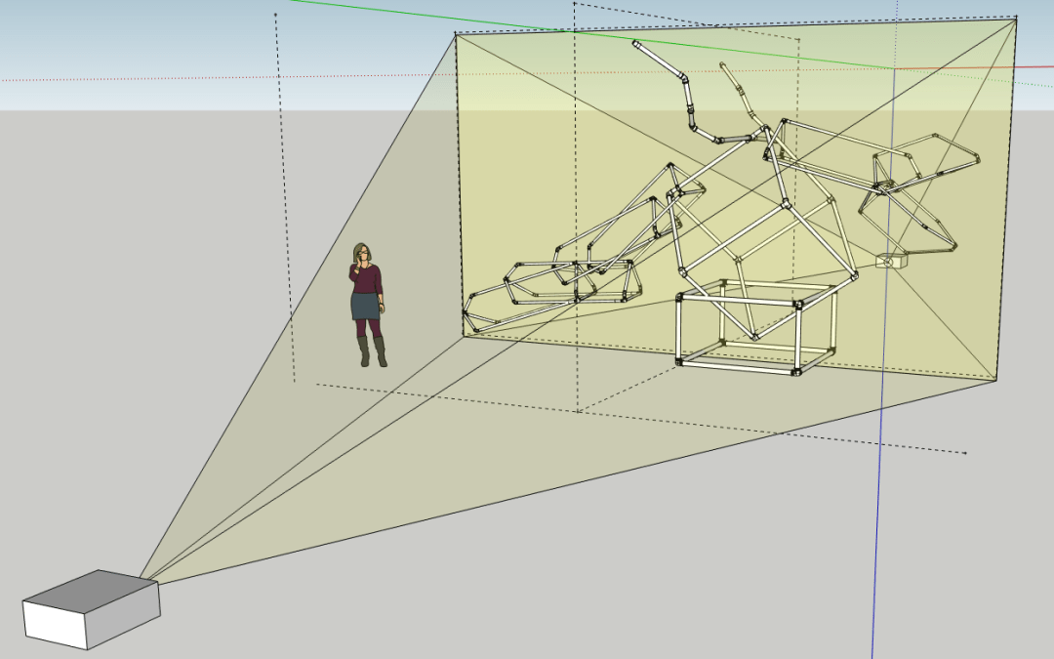The image size is (1054, 659).
Task: Click the open end of the tallest pipe
Action: pos(636,44)
